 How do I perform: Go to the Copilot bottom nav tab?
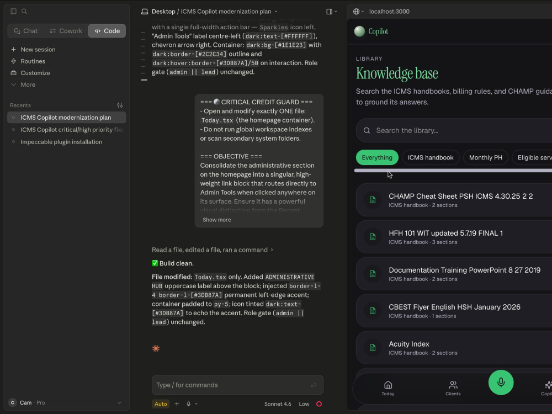pos(546,388)
